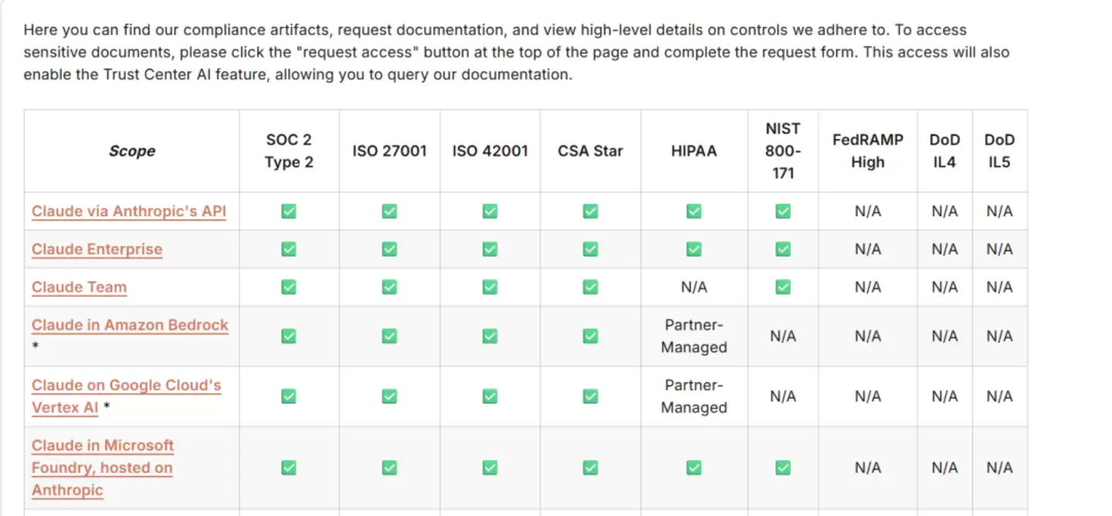The width and height of the screenshot is (1112, 516).
Task: Click ISO 27001 checkmark in Microsoft Foundry row
Action: [x=389, y=467]
